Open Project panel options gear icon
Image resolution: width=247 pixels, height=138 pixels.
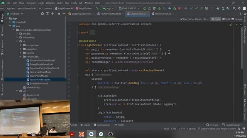coord(59,14)
